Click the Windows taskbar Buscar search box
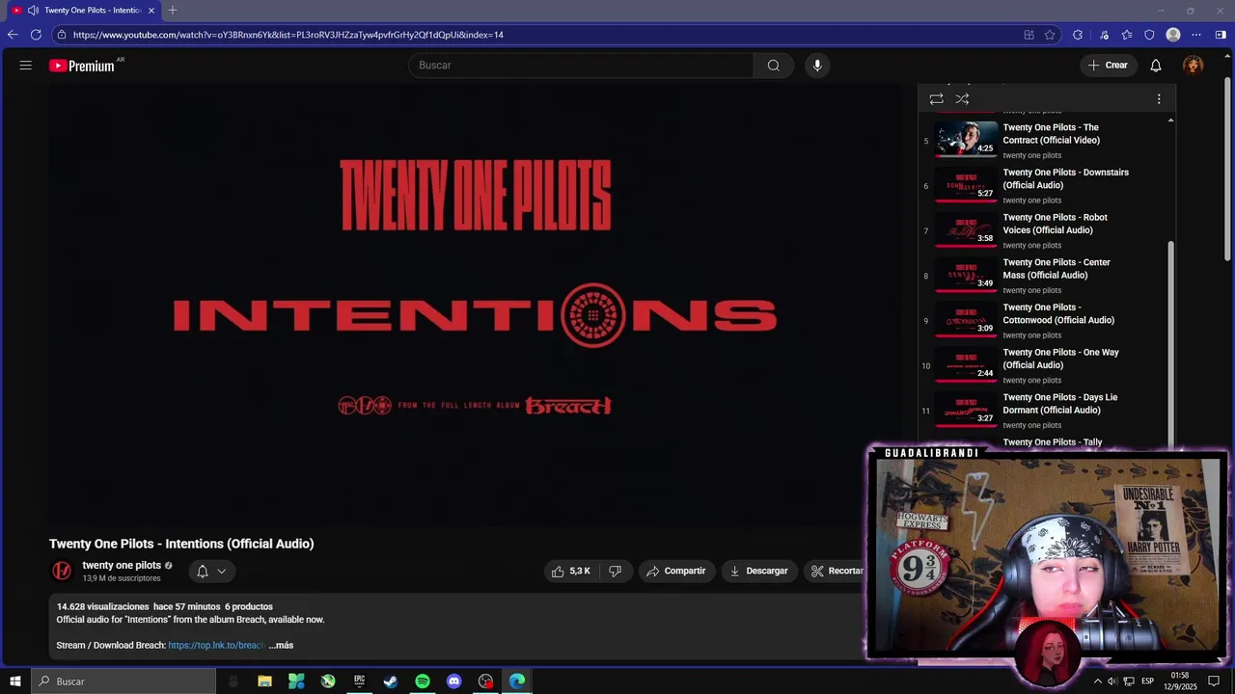This screenshot has height=694, width=1235. pyautogui.click(x=123, y=681)
